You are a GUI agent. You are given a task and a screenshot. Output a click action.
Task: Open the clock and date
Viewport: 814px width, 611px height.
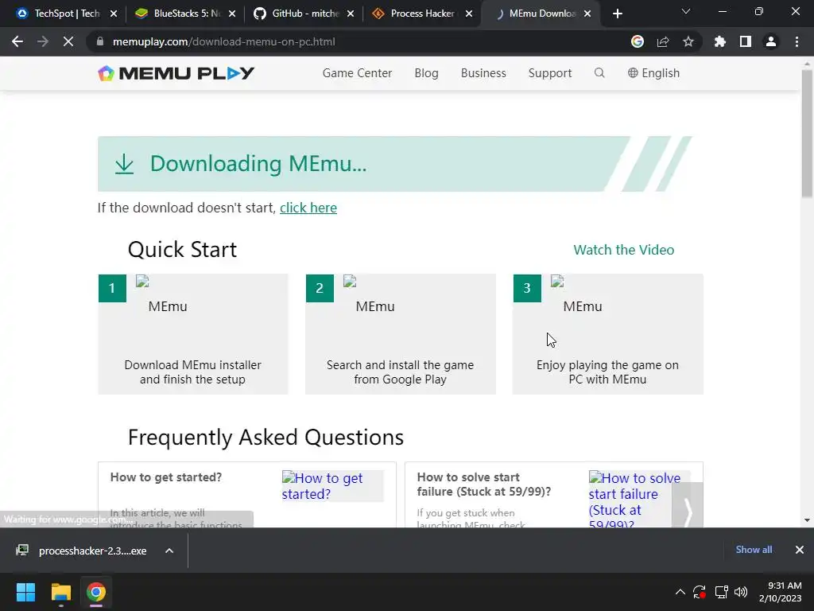point(781,592)
